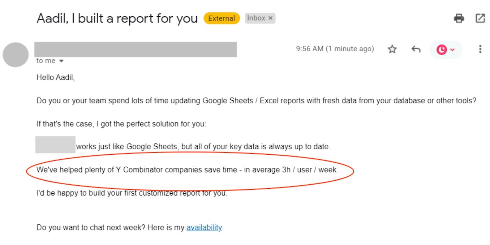Screen dimensions: 490x245
Task: Expand the pink extension's dropdown chevron
Action: (452, 50)
